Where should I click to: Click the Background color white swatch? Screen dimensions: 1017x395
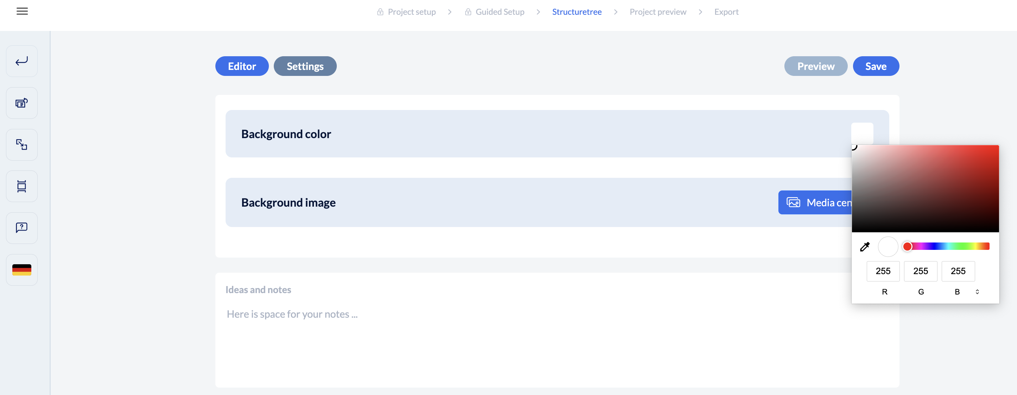click(x=862, y=134)
